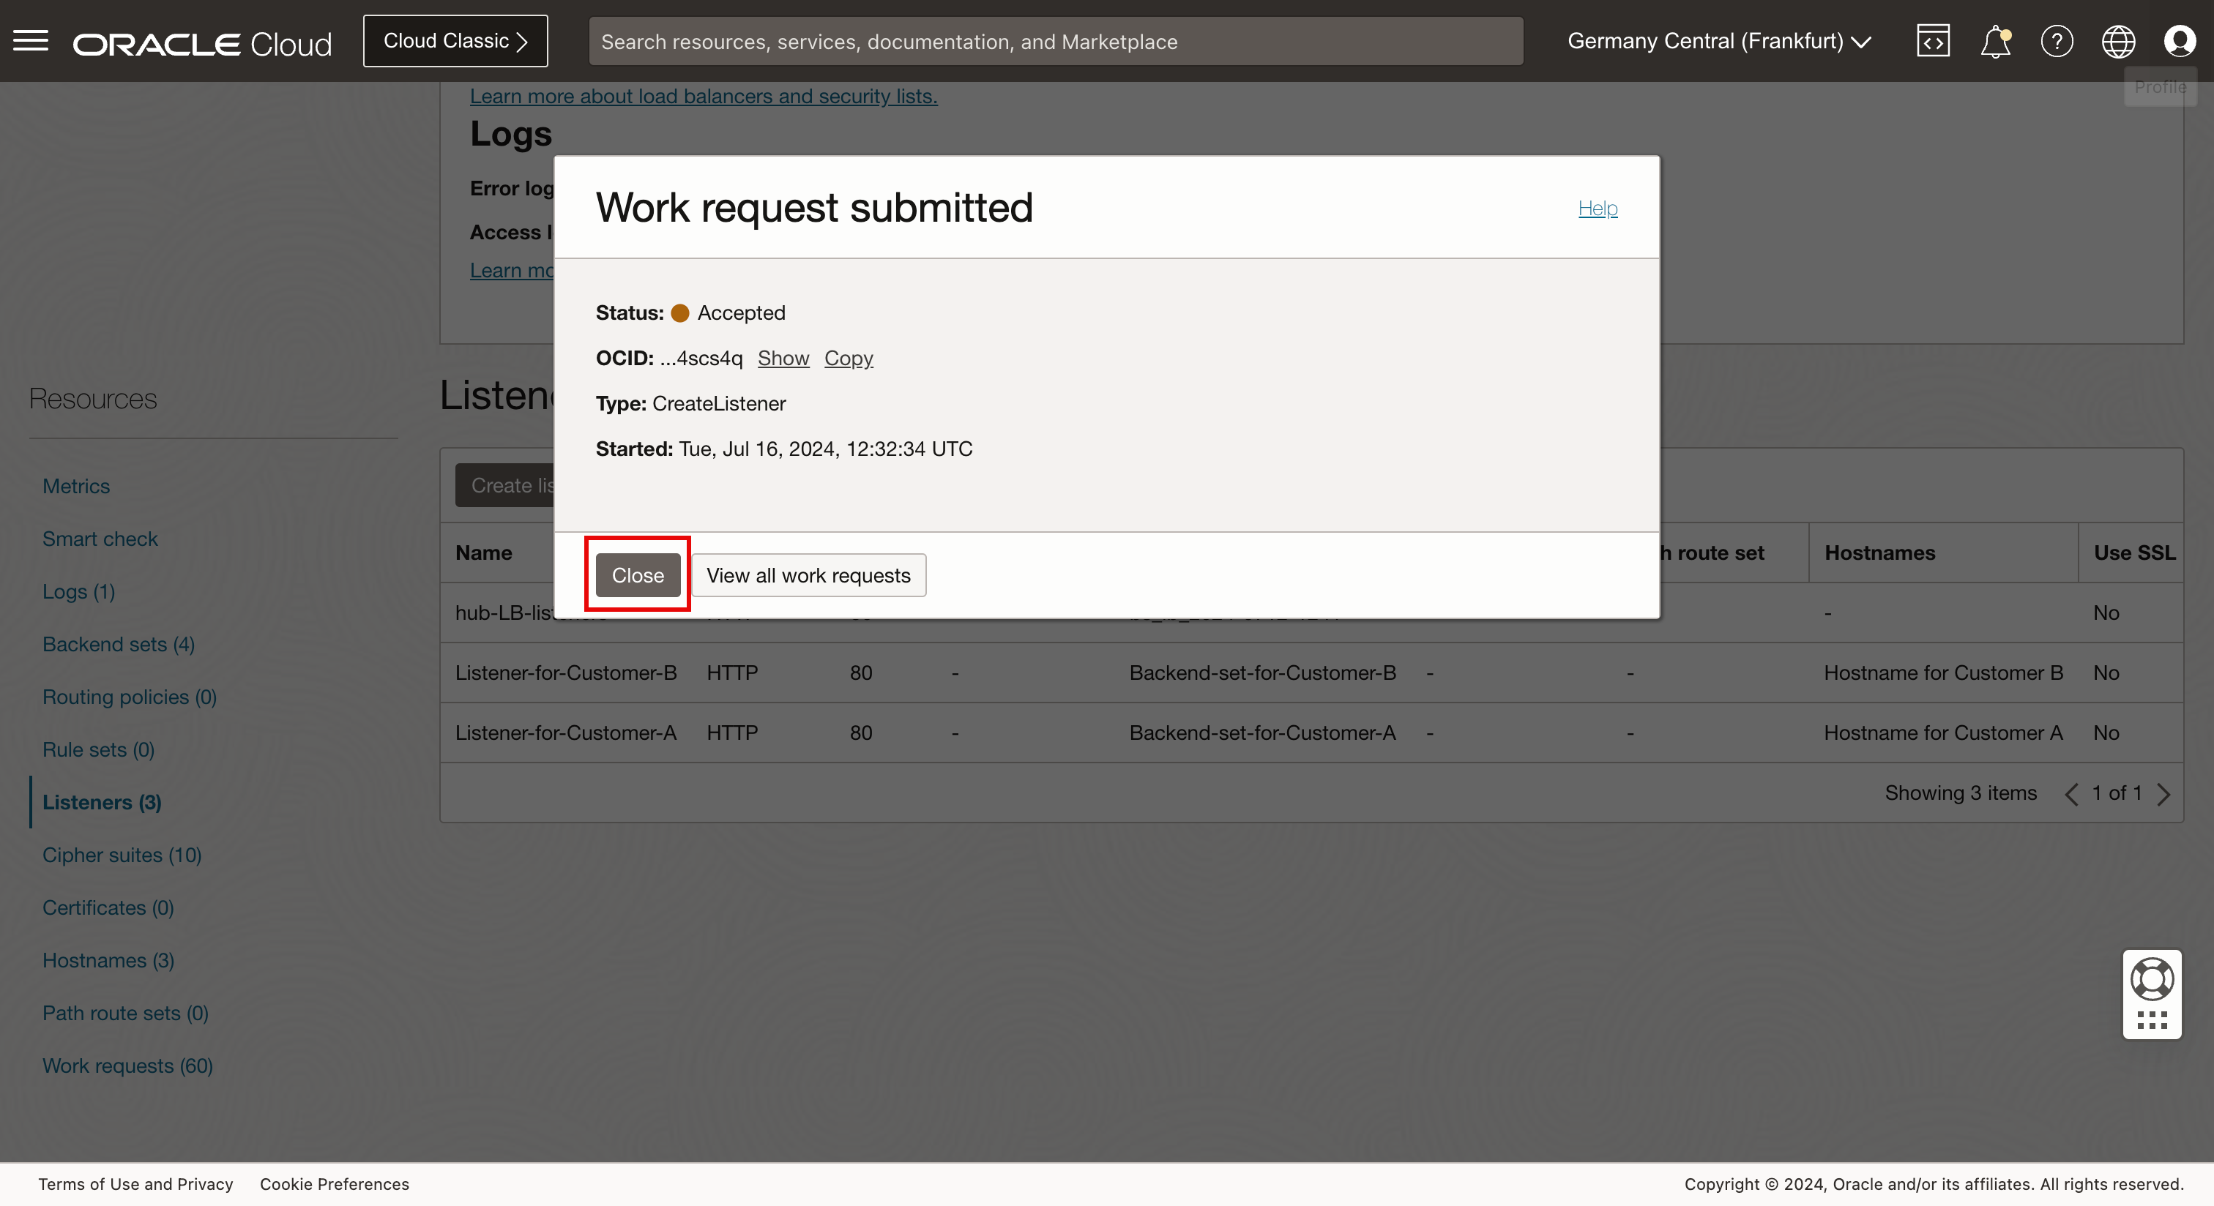Show the full OCID

[783, 358]
